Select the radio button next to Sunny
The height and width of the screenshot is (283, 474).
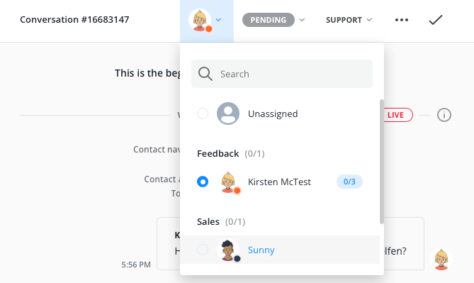coord(203,250)
